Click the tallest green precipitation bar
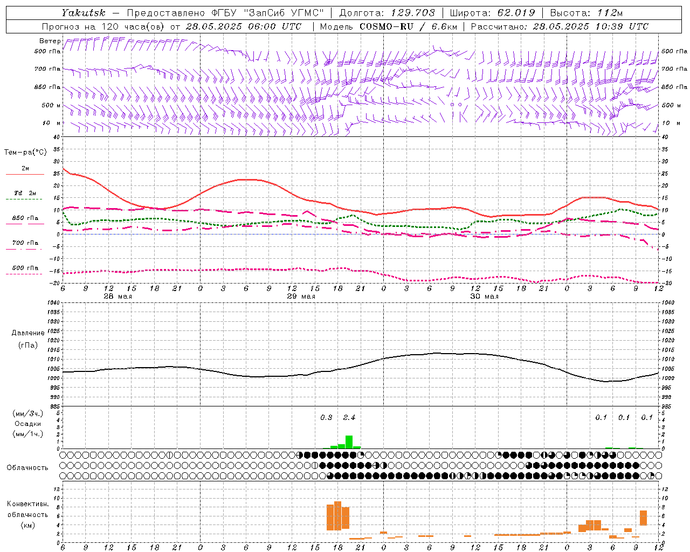This screenshot has width=690, height=552. click(x=349, y=442)
